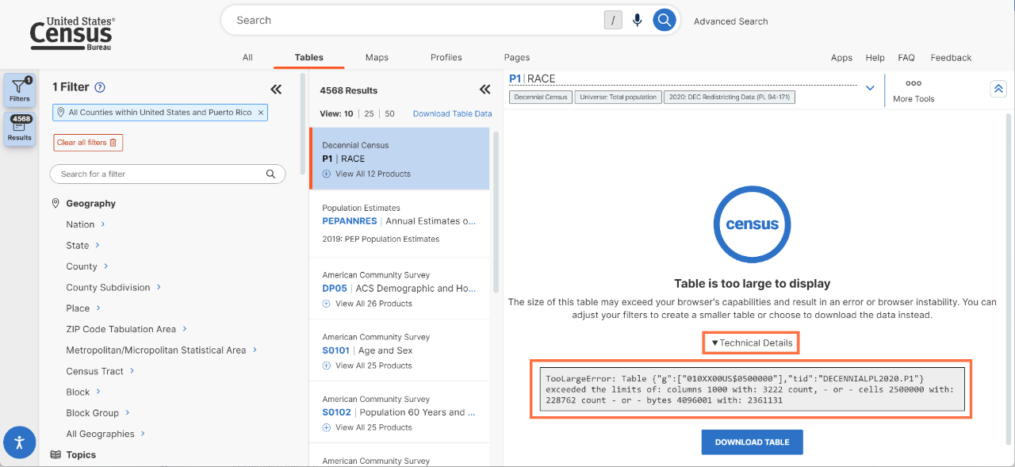
Task: Expand View All 25 Products for S0102
Action: point(326,427)
